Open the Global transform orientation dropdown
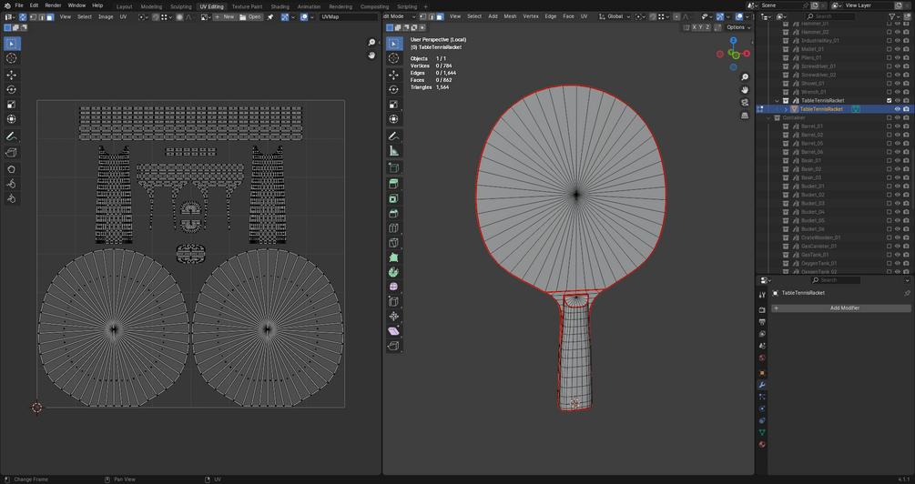Screen dimensions: 915x484 tap(617, 16)
